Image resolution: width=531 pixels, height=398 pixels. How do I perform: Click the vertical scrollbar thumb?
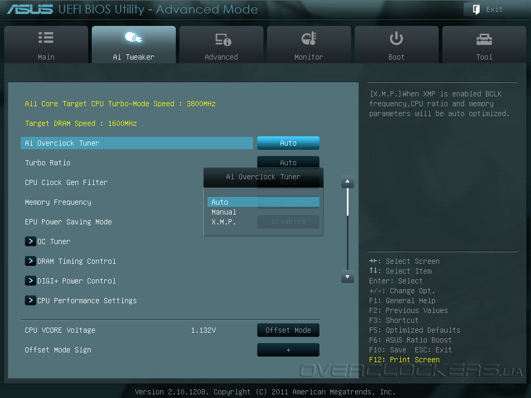pyautogui.click(x=347, y=202)
